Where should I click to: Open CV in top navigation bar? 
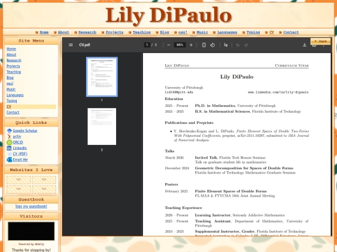(x=271, y=32)
